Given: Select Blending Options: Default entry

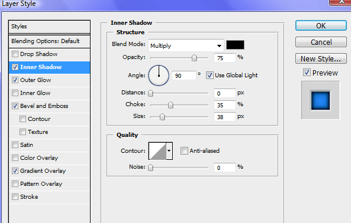Looking at the screenshot, I should tap(50, 41).
